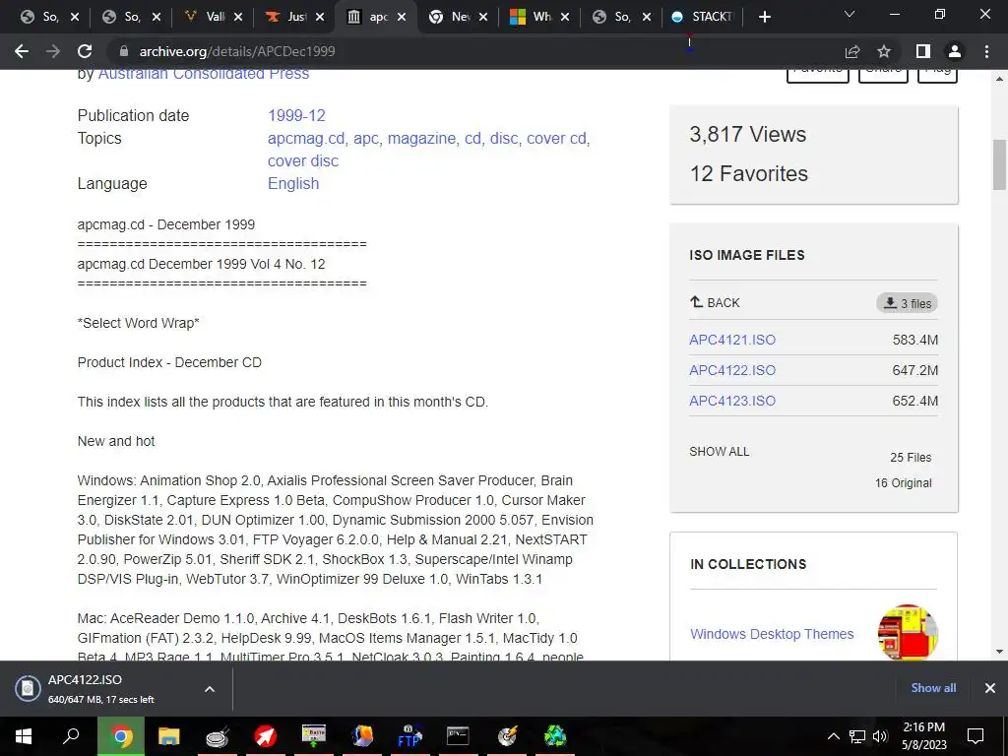Download APC4121.ISO
Viewport: 1008px width, 756px height.
pyautogui.click(x=732, y=340)
